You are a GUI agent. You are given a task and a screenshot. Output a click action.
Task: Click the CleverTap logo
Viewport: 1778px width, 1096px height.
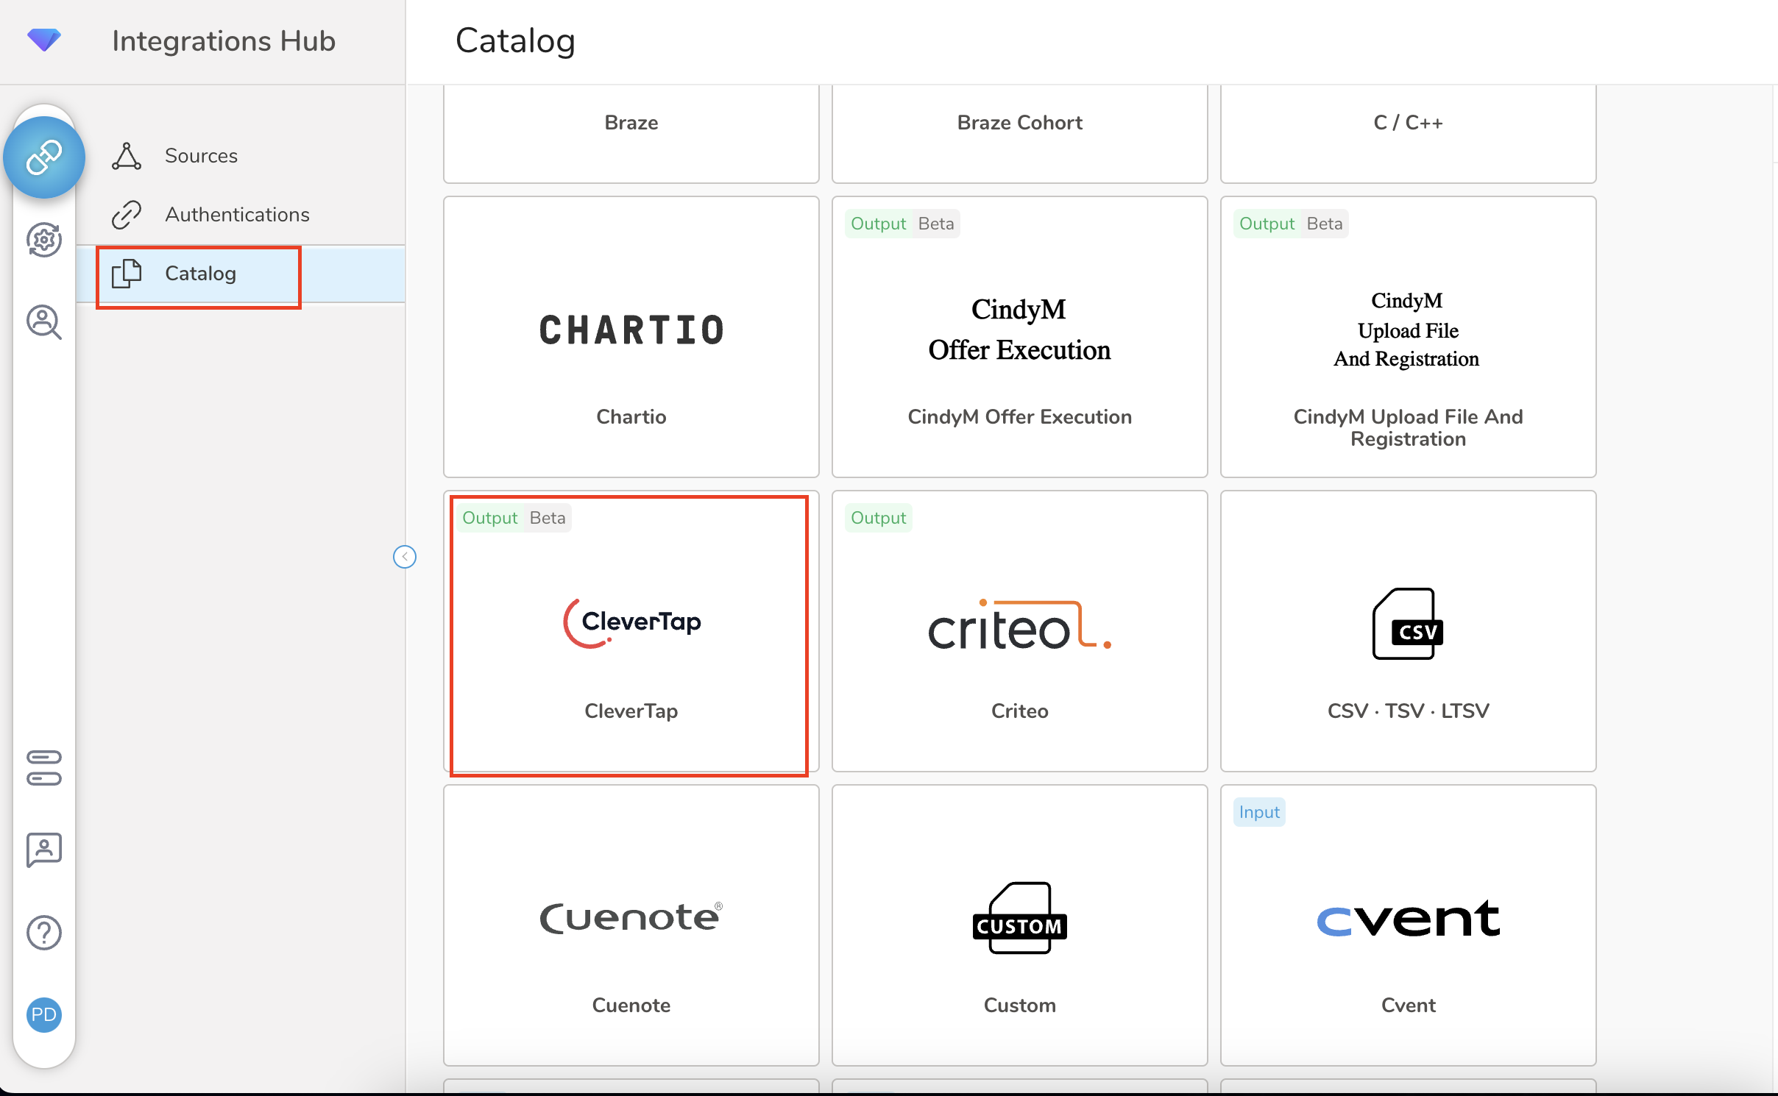point(631,623)
